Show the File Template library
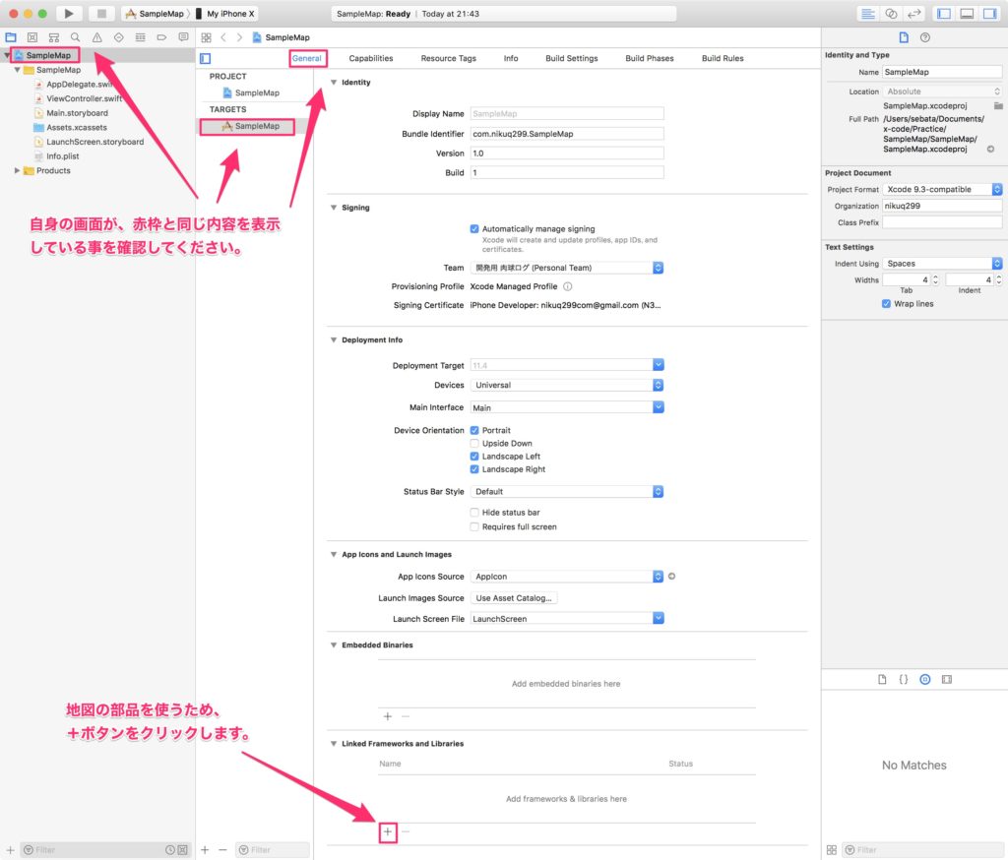The height and width of the screenshot is (860, 1008). (x=882, y=679)
